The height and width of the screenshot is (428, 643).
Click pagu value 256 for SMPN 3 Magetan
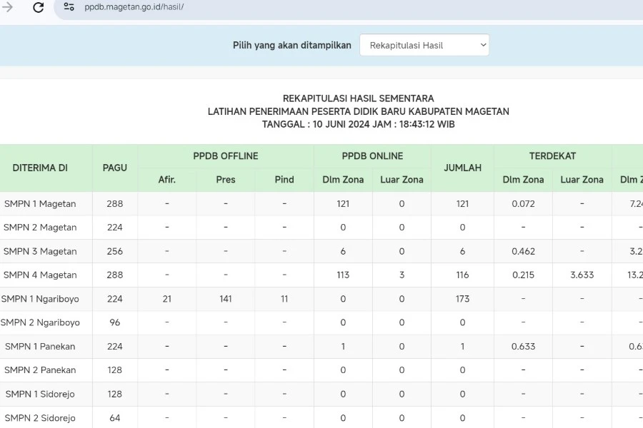point(115,251)
